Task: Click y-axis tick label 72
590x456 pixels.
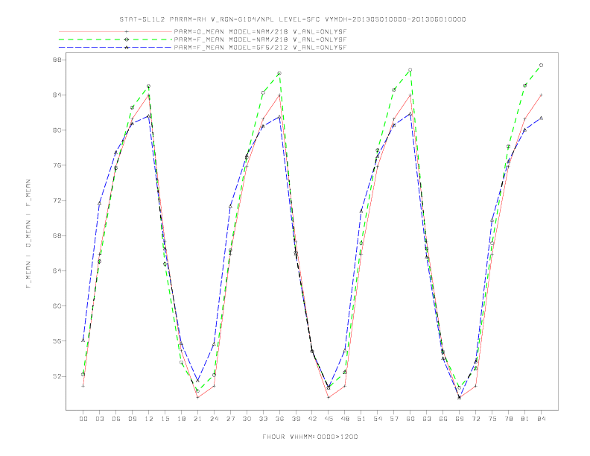Action: pyautogui.click(x=58, y=200)
